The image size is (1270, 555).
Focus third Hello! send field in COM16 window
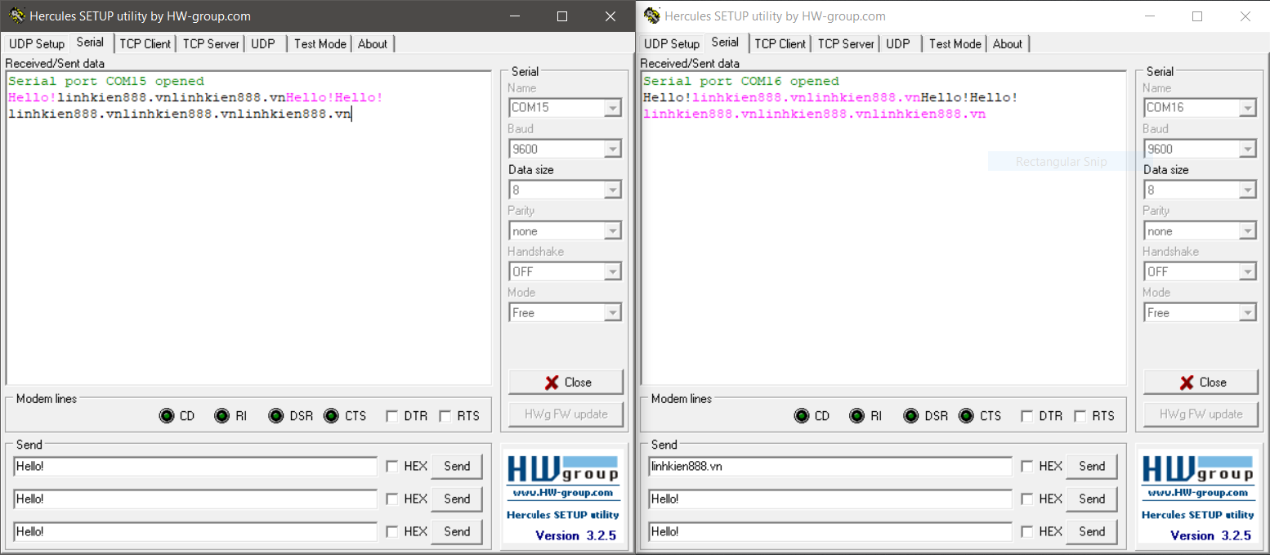pyautogui.click(x=830, y=531)
